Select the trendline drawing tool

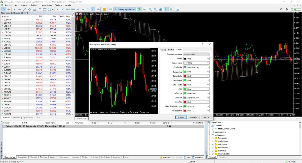[x=25, y=9]
